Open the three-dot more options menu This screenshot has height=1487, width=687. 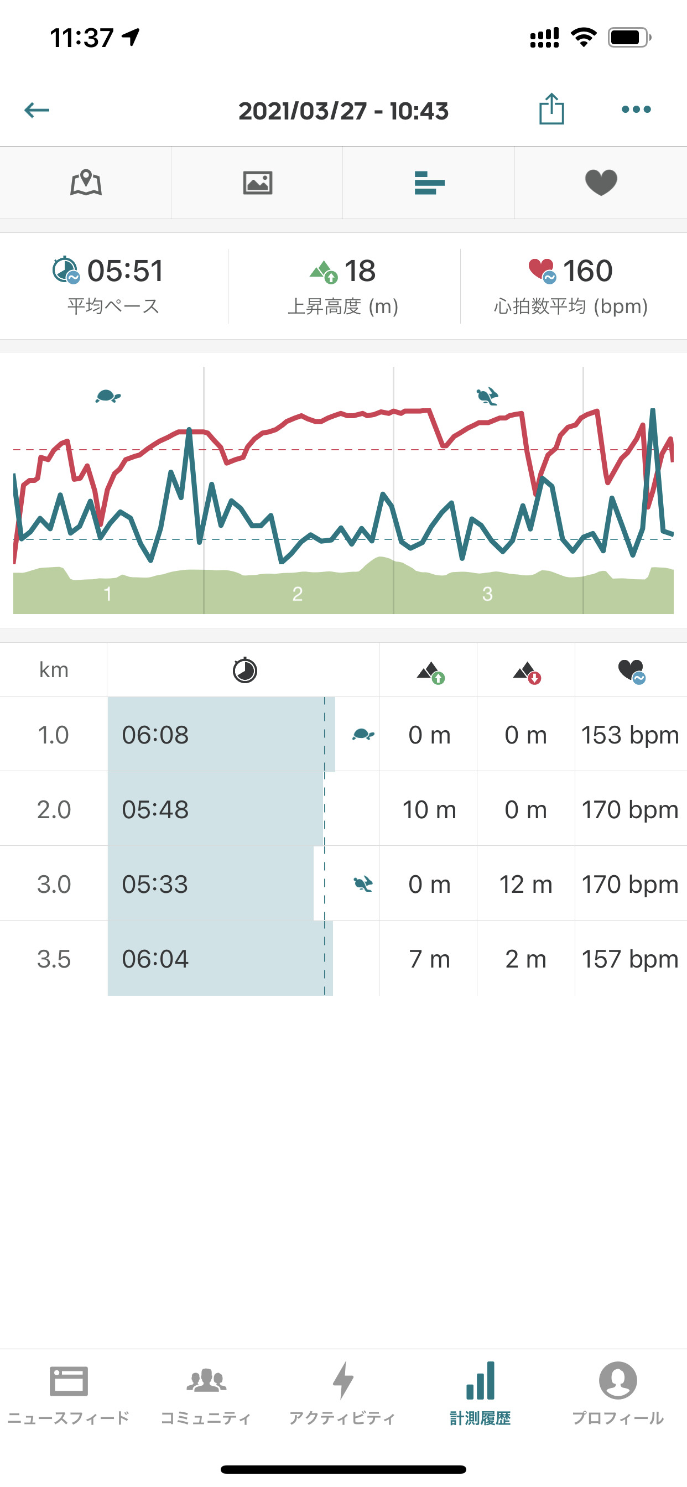click(636, 109)
